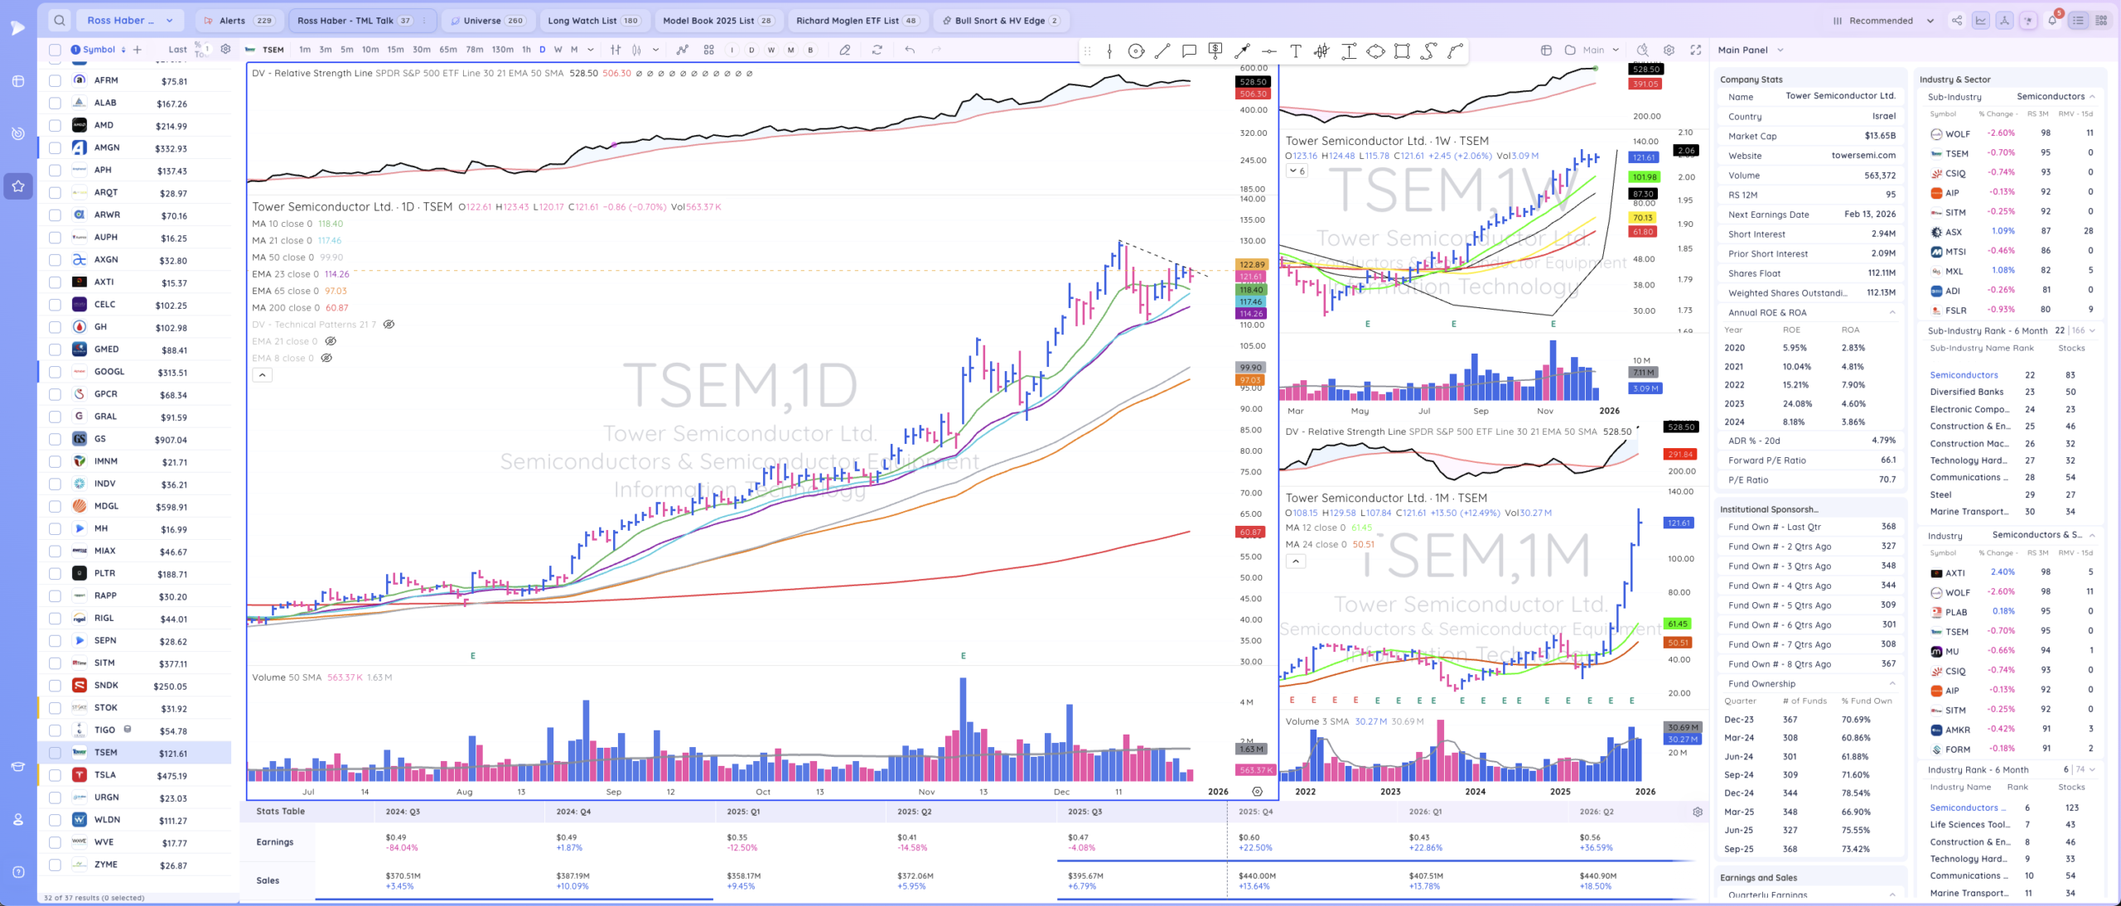The image size is (2121, 906).
Task: Enter fullscreen chart mode
Action: click(x=1695, y=50)
